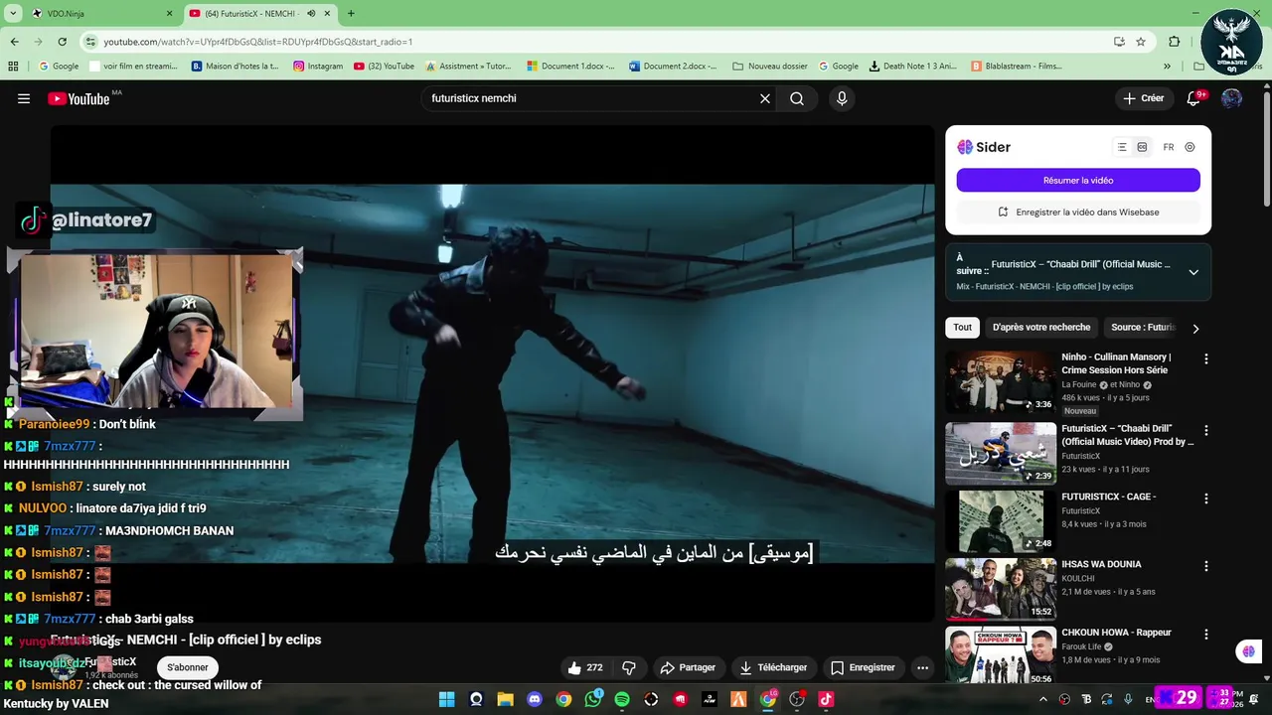Like the video with thumbs-up
This screenshot has width=1272, height=715.
pos(584,667)
